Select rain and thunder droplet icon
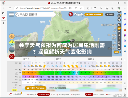The width and height of the screenshot is (128, 98). click(119, 35)
